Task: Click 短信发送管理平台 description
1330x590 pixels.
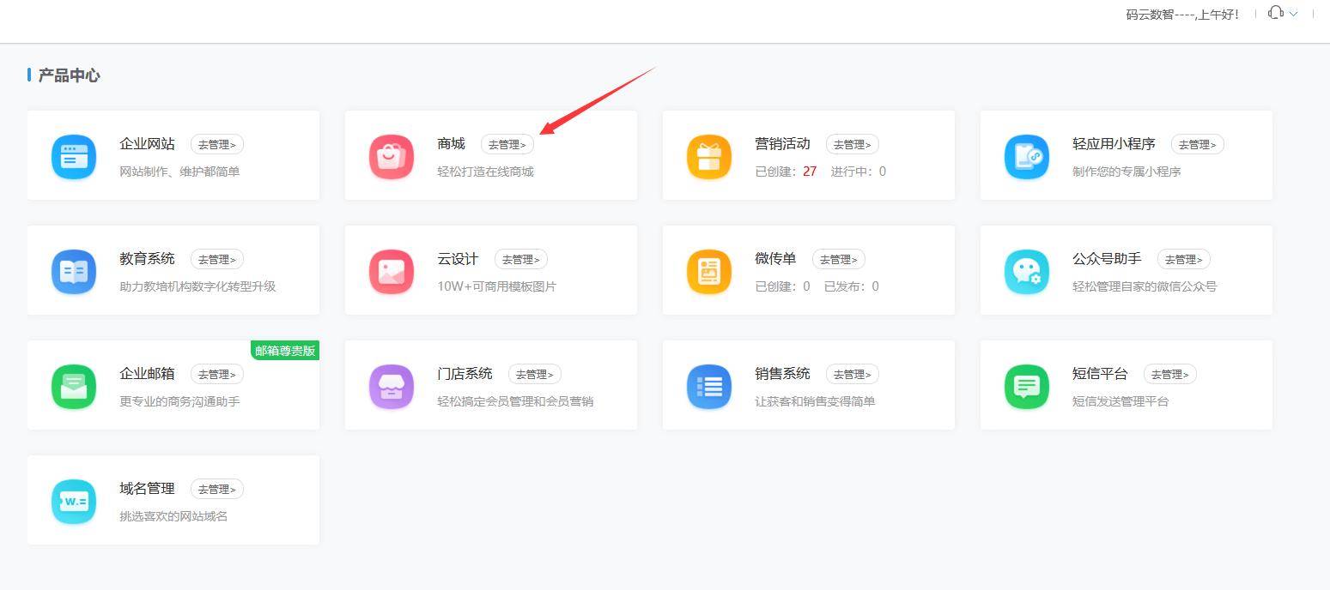Action: 1120,401
